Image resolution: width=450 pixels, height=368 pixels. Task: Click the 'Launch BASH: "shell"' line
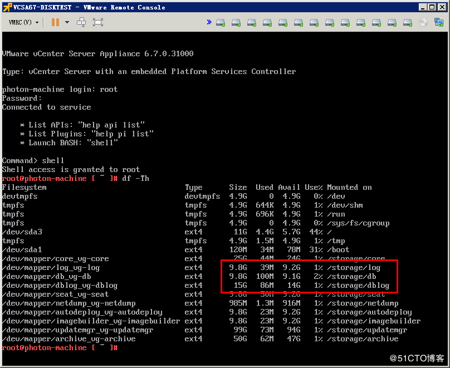[x=69, y=143]
